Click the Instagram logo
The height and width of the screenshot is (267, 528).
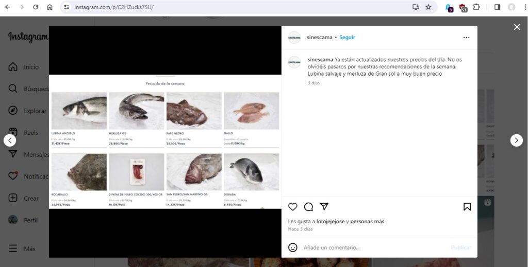click(29, 37)
